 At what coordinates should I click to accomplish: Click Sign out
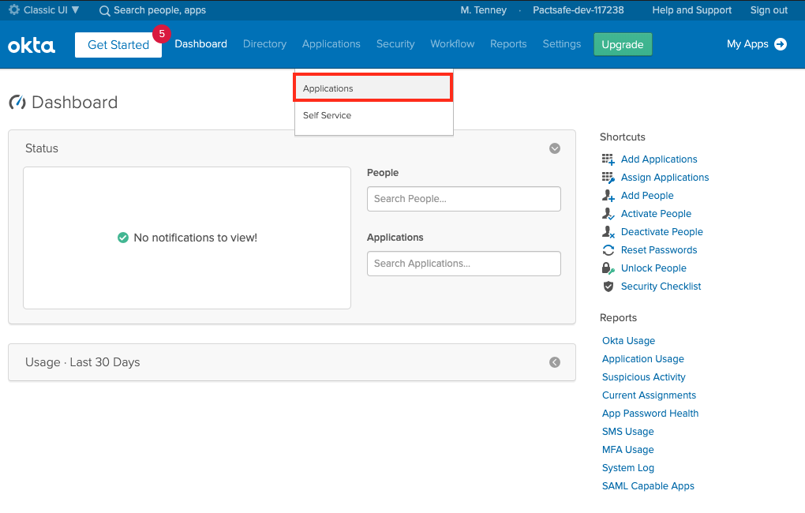click(x=769, y=10)
